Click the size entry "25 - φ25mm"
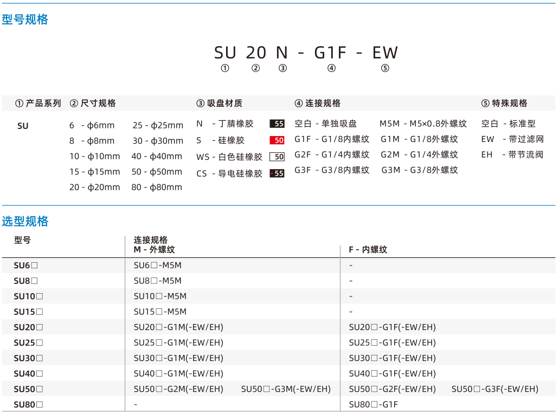The image size is (559, 414). 158,125
